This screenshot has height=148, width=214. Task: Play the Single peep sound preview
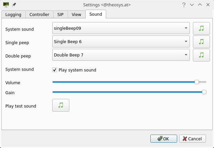point(201,42)
